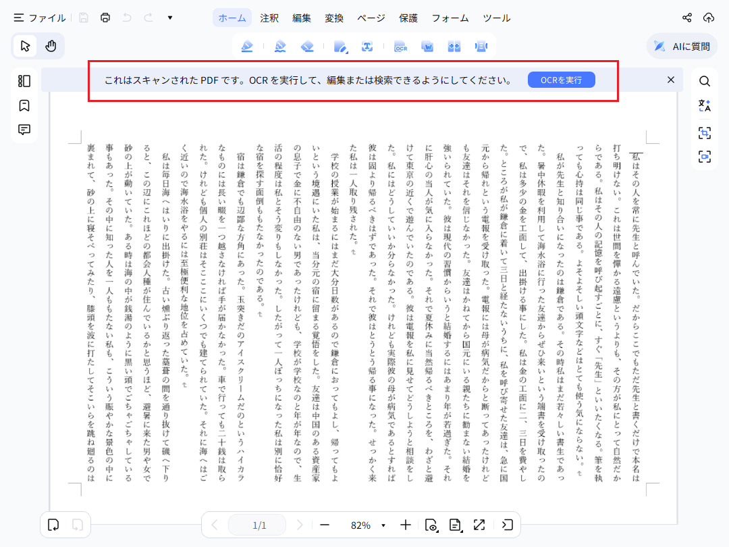The height and width of the screenshot is (547, 729).
Task: Click the search magnifier icon
Action: click(704, 82)
